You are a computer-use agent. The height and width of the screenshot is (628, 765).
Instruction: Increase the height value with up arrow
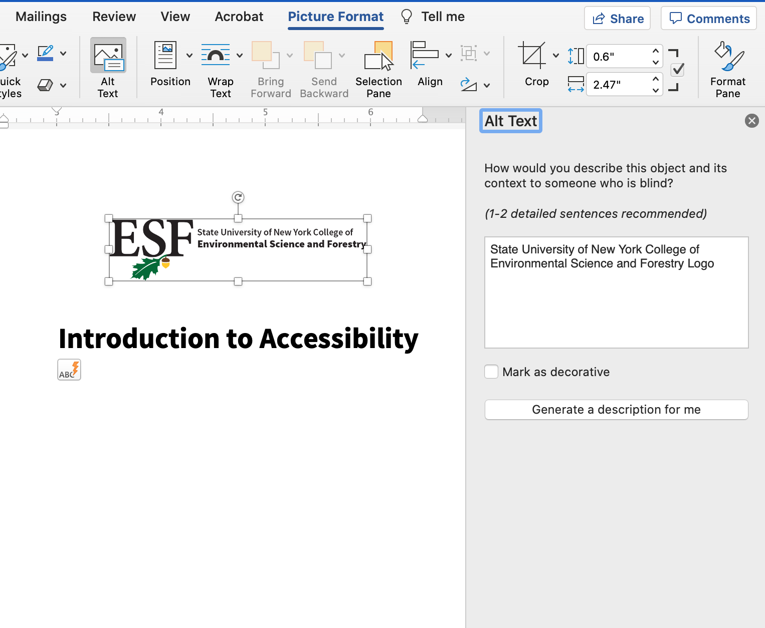[656, 51]
